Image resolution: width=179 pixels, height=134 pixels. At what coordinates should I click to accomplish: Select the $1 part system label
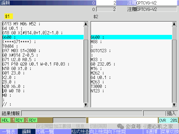click(9, 16)
